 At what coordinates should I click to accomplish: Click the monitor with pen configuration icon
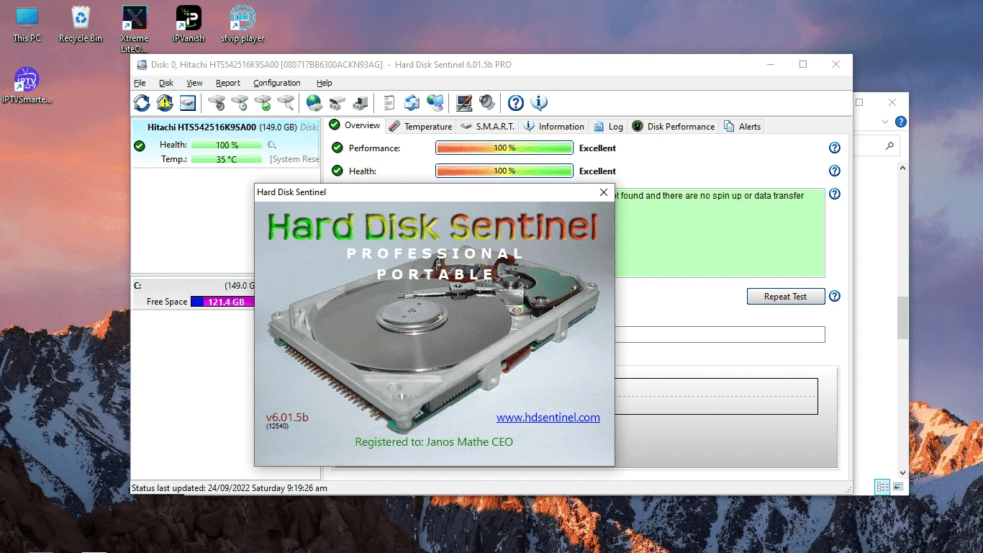(464, 103)
